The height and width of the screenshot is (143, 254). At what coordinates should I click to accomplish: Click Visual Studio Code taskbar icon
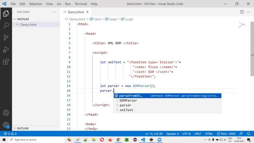[x=143, y=139]
